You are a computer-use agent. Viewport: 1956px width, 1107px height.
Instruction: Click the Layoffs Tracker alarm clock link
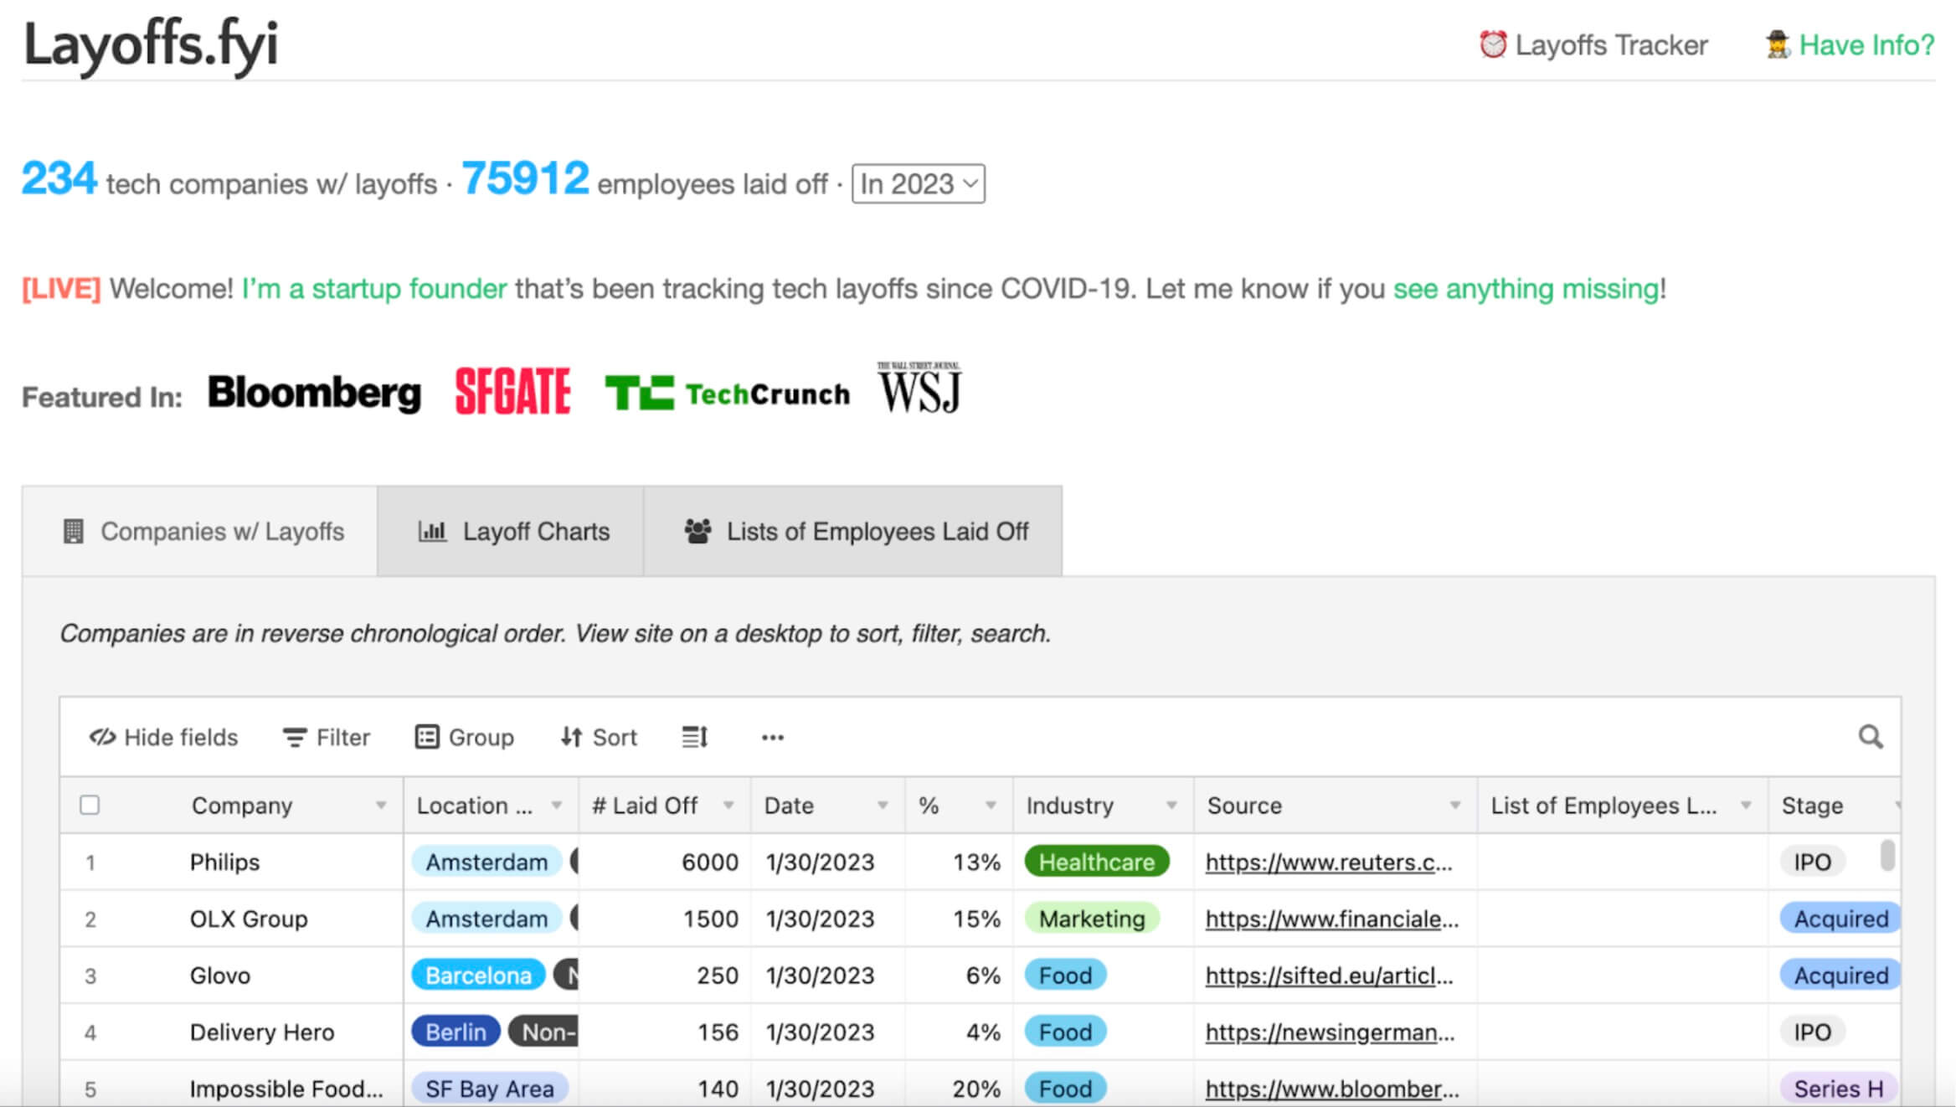click(x=1593, y=44)
